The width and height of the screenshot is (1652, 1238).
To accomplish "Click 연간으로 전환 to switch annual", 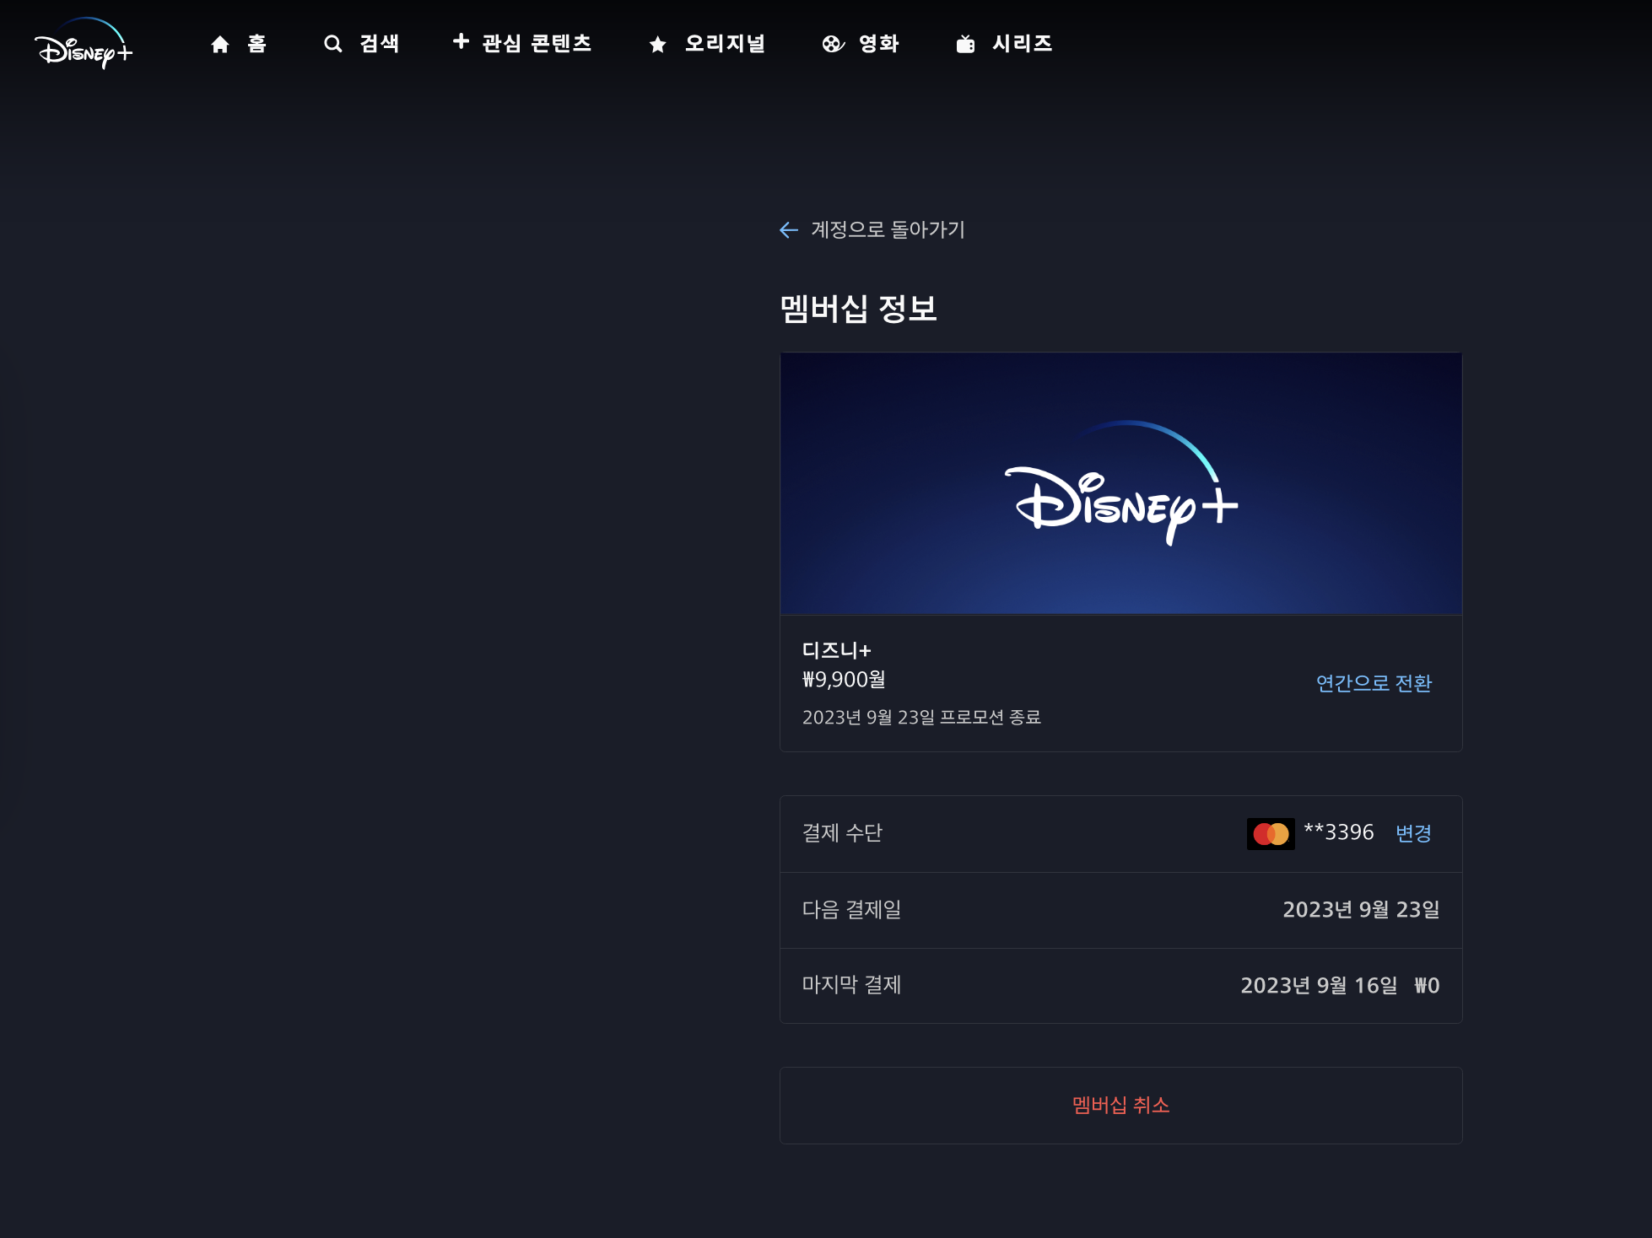I will click(1374, 683).
